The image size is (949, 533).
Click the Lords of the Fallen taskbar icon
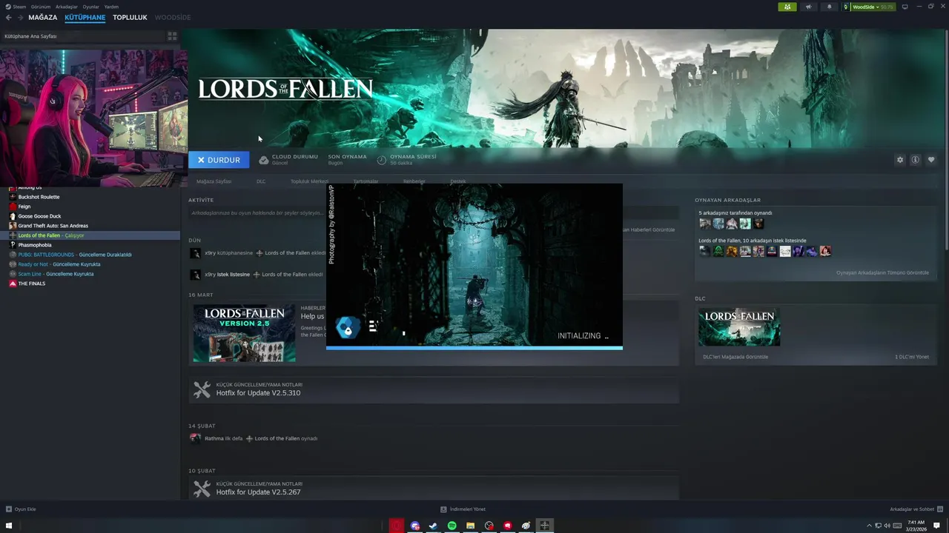click(x=544, y=526)
